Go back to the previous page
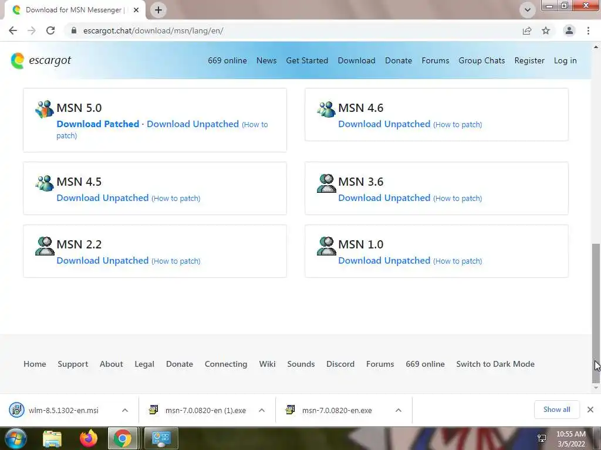The width and height of the screenshot is (601, 450). (13, 30)
